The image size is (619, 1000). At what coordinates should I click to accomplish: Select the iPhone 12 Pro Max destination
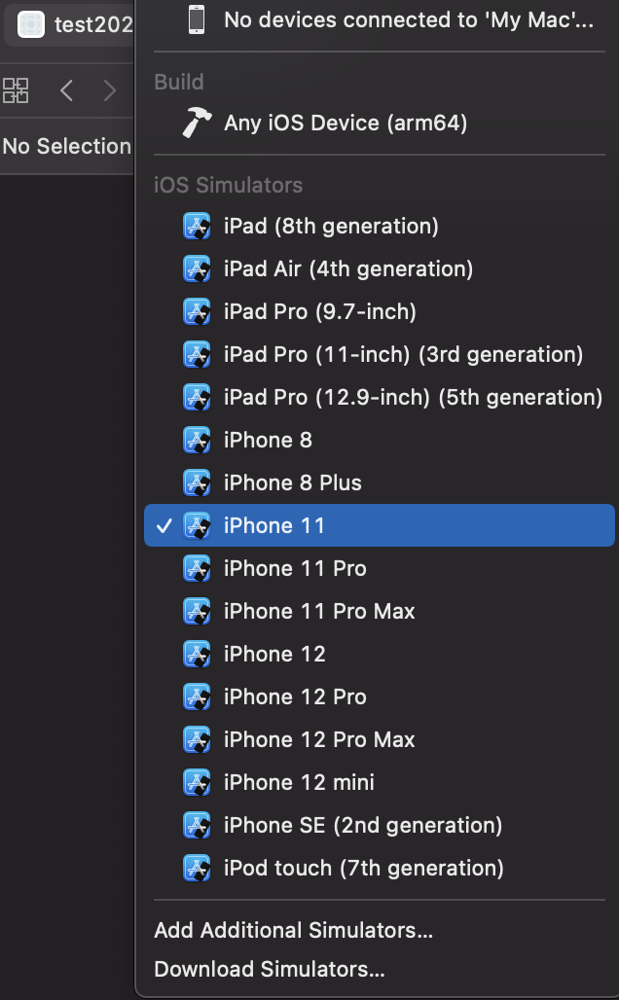coord(319,739)
